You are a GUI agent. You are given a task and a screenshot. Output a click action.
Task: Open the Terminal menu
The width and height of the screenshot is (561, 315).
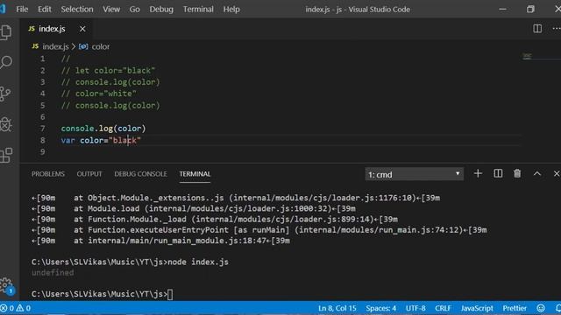point(198,10)
